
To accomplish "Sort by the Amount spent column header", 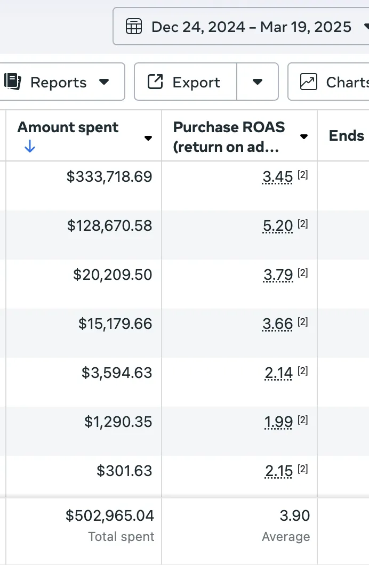I will click(68, 127).
